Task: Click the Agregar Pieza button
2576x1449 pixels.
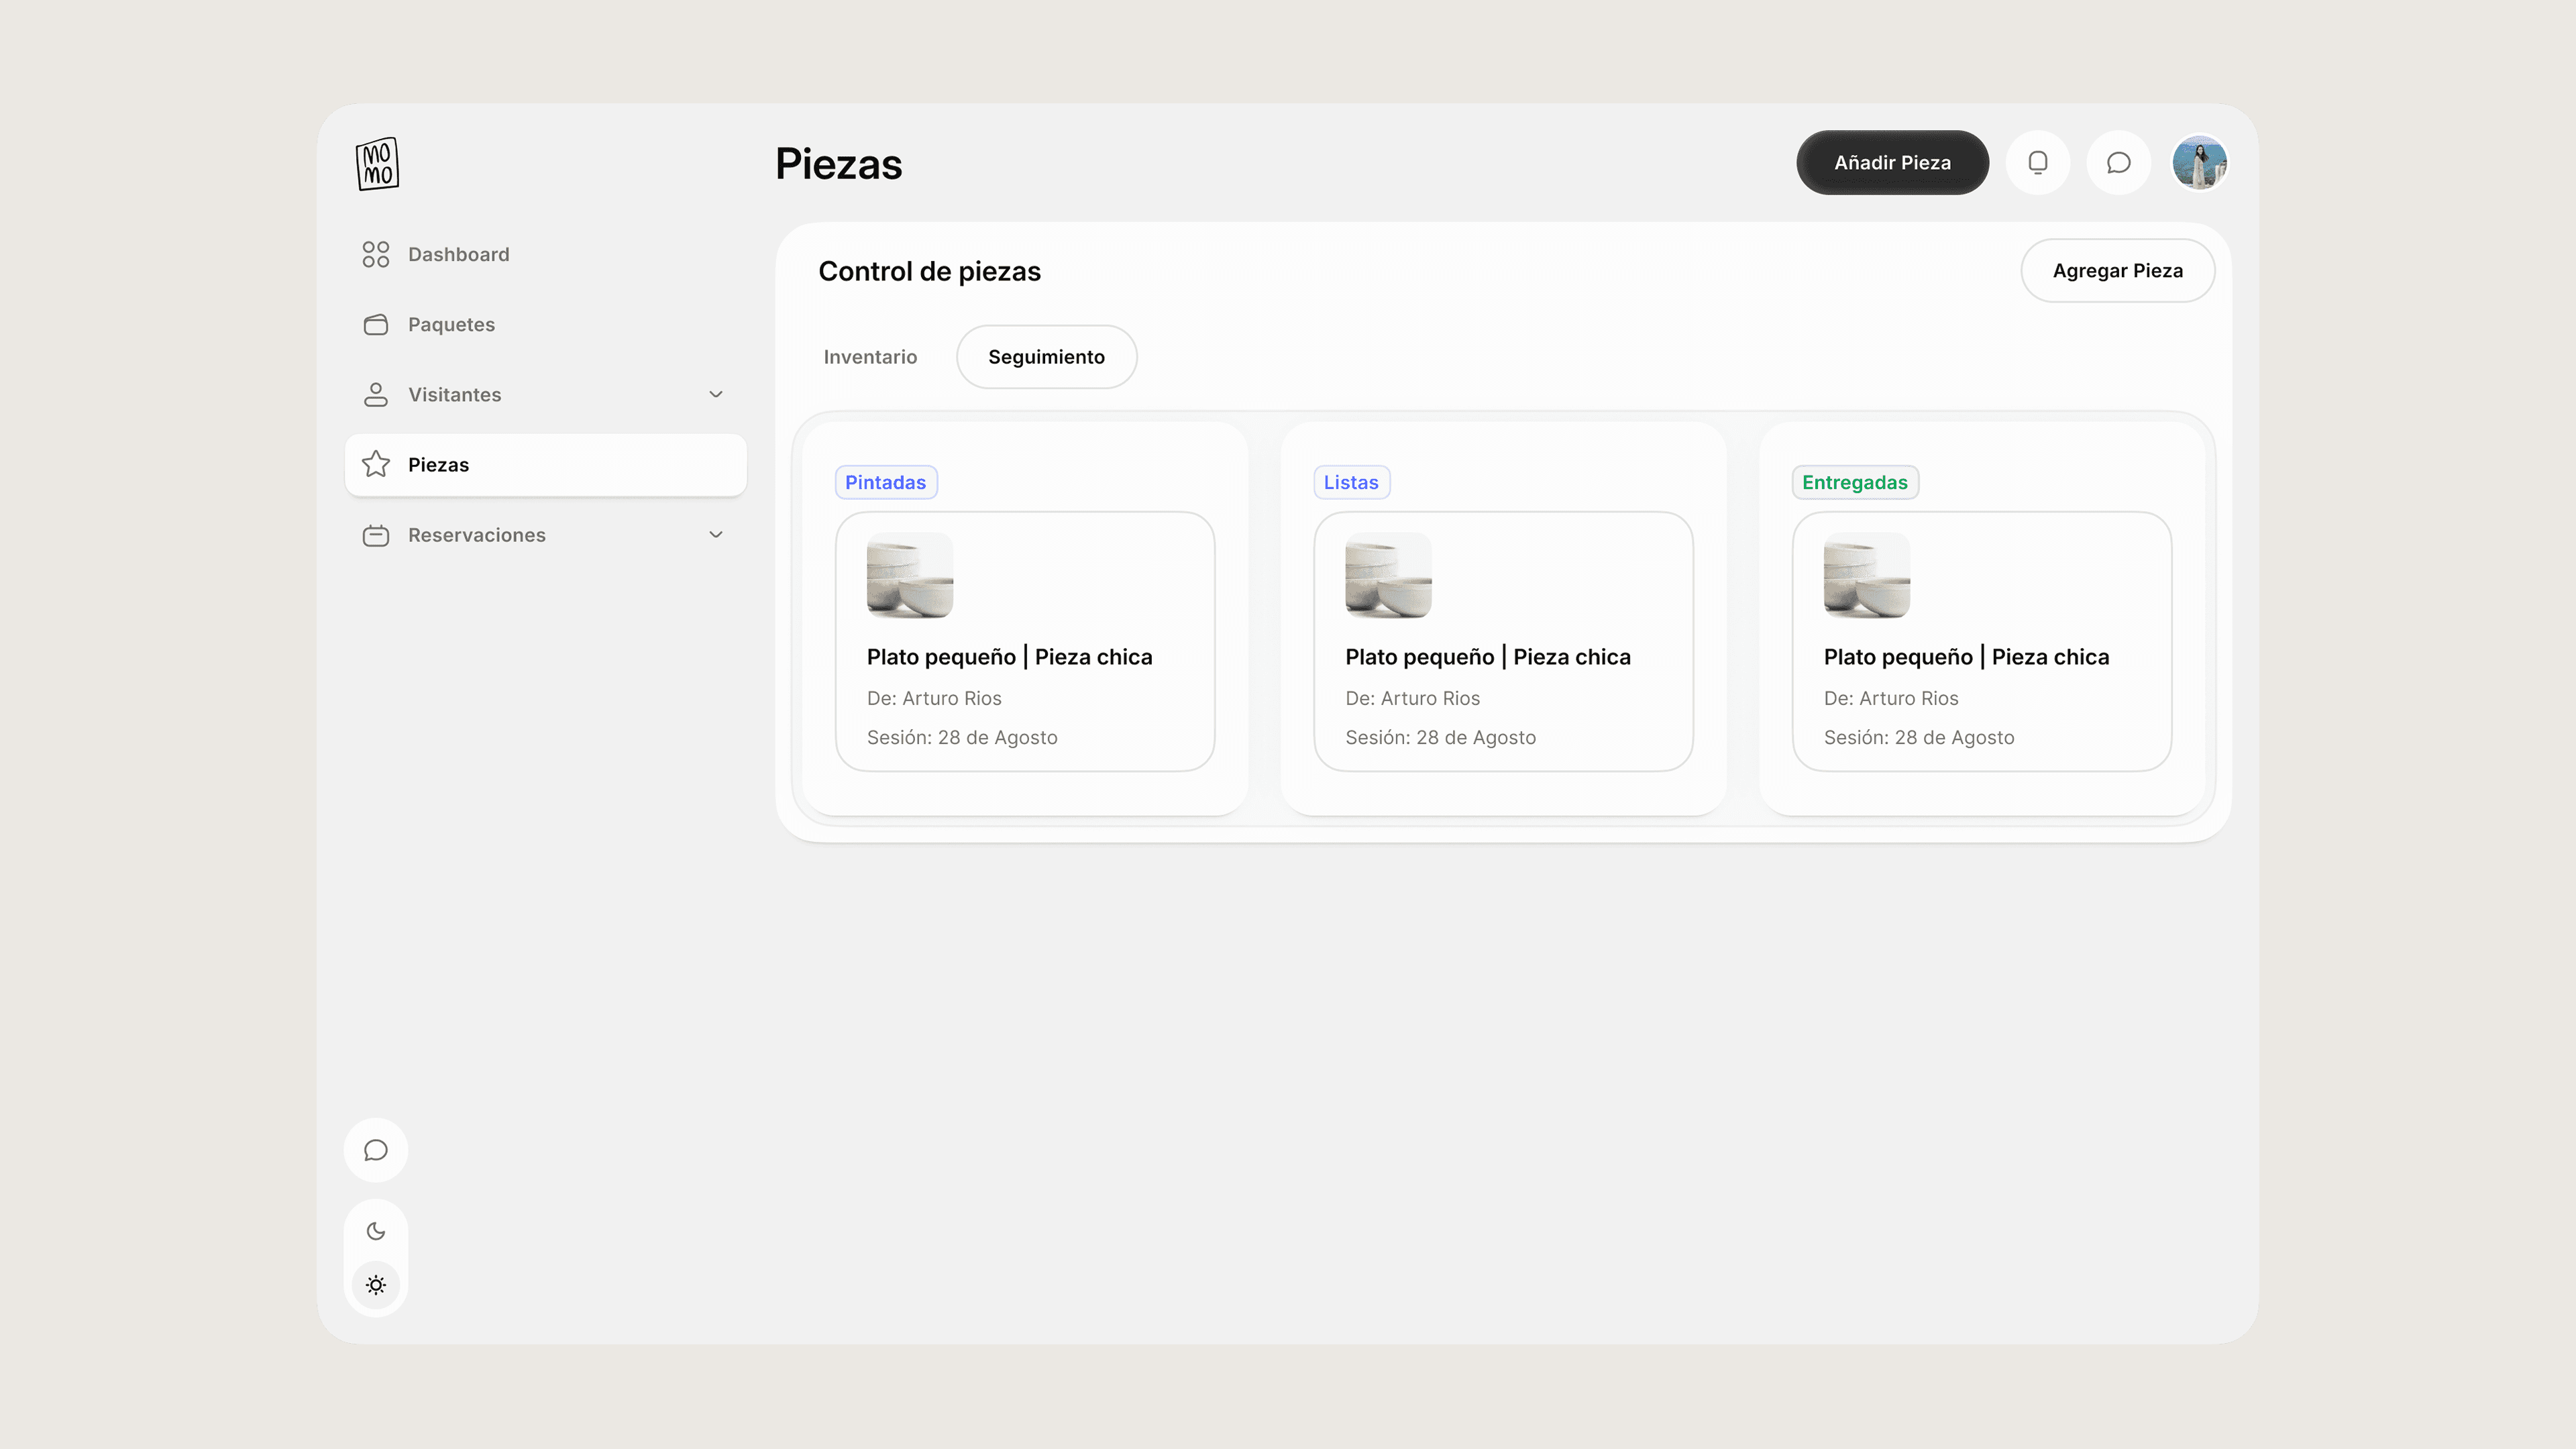Action: coord(2117,270)
